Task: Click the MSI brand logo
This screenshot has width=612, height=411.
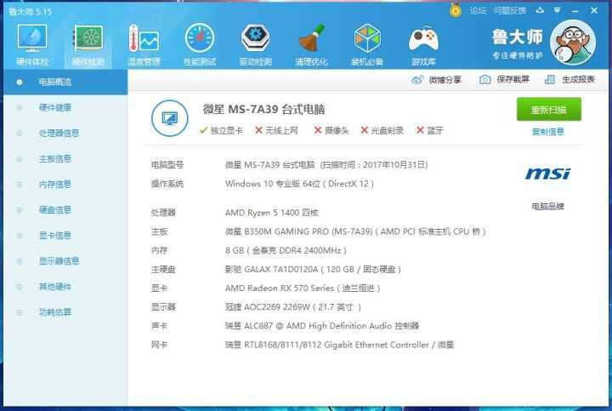Action: pos(547,174)
